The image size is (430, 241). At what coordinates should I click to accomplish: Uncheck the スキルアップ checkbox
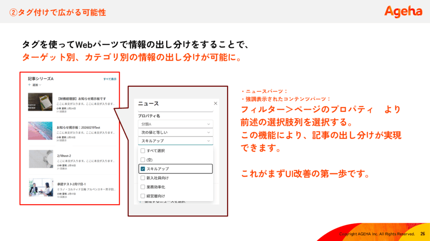(x=143, y=169)
